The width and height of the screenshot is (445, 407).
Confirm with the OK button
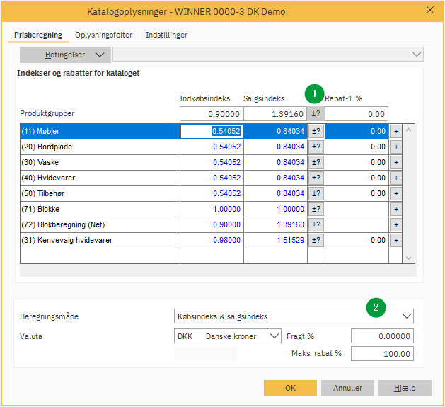290,388
